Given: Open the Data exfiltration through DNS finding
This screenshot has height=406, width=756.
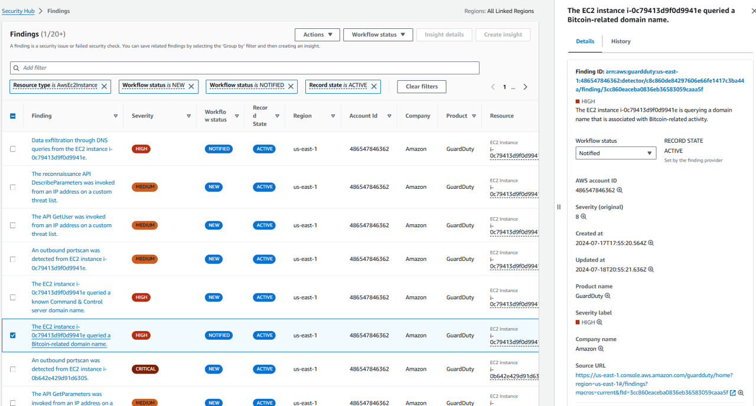Looking at the screenshot, I should tap(72, 149).
